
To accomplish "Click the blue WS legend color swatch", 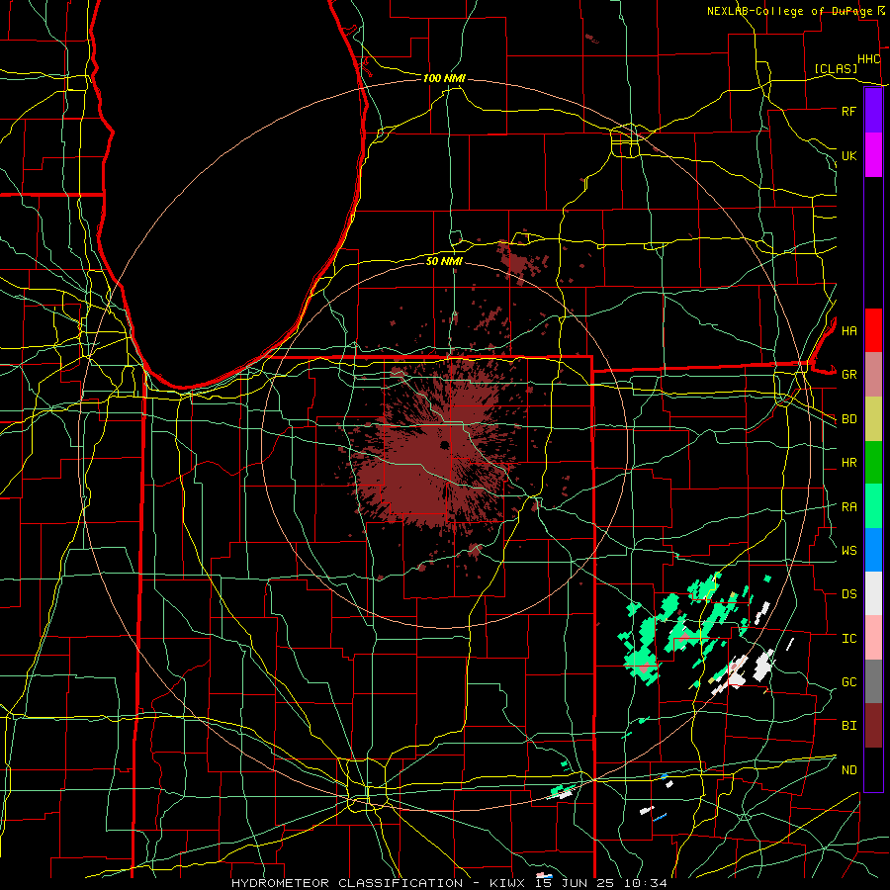I will (x=873, y=550).
